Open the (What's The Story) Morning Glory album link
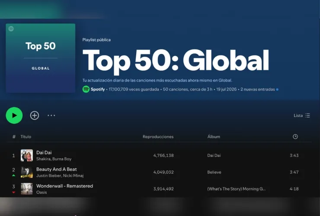 point(237,189)
